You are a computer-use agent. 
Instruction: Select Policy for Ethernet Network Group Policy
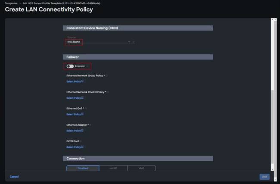pos(73,81)
